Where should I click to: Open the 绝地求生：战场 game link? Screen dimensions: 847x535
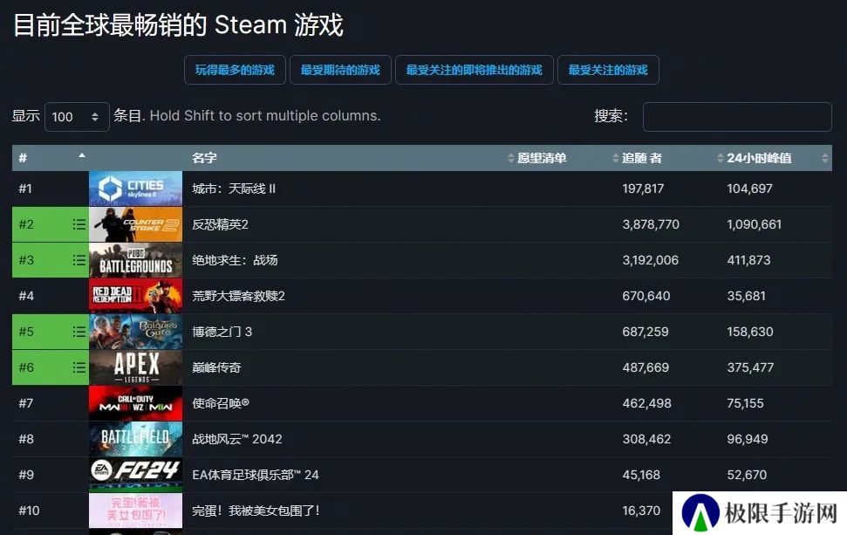(235, 260)
